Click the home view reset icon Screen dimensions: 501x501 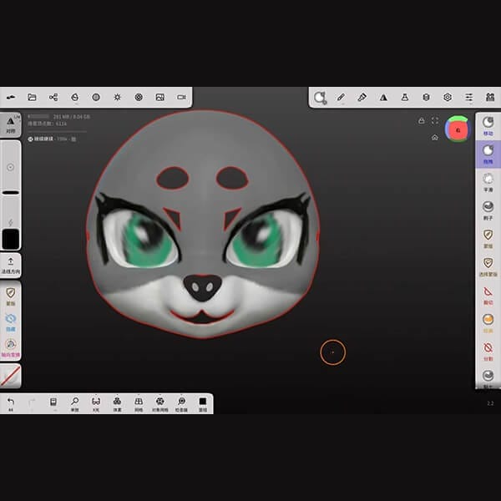pyautogui.click(x=435, y=138)
